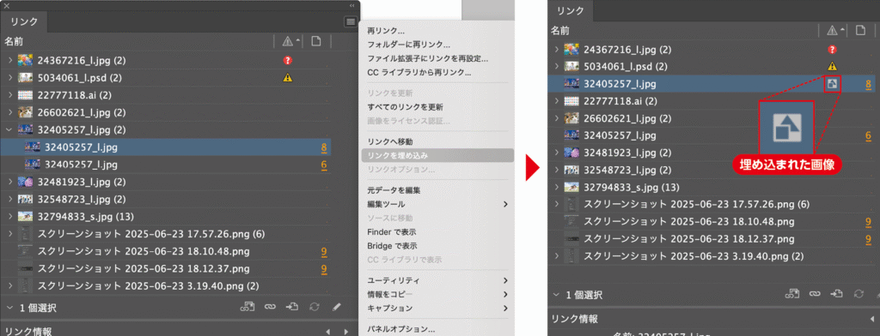Screen dimensions: 880x336
Task: Sort by page column in right Links panel
Action: (859, 30)
